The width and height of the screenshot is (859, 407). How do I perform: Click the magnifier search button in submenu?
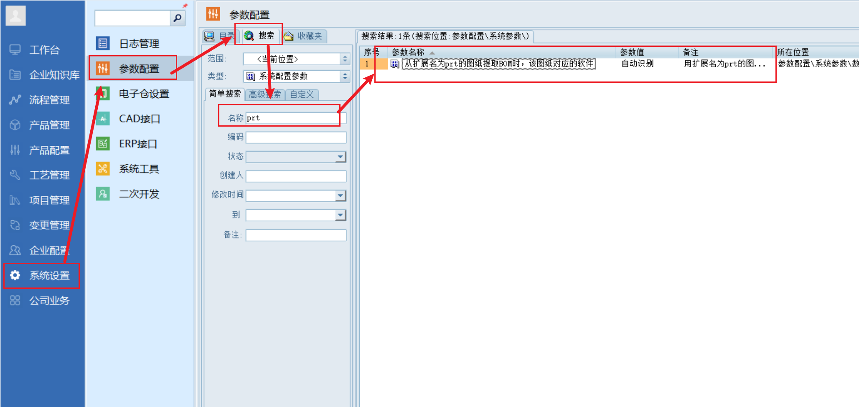click(177, 18)
